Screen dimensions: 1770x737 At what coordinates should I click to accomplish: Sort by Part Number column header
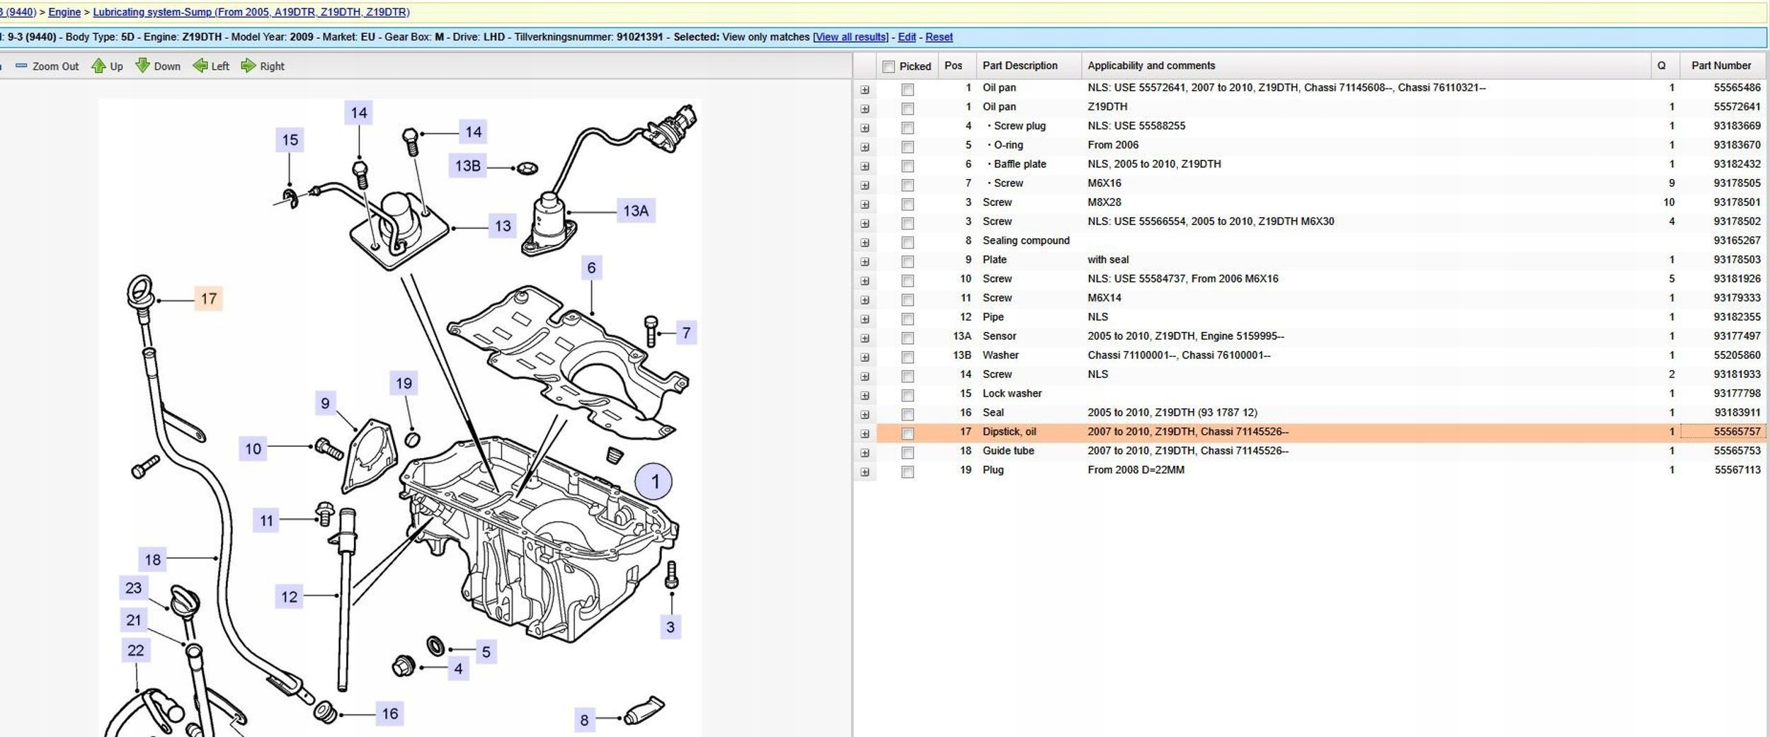coord(1720,66)
